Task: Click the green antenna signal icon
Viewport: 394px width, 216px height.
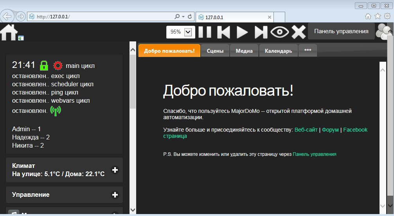Action: (56, 111)
